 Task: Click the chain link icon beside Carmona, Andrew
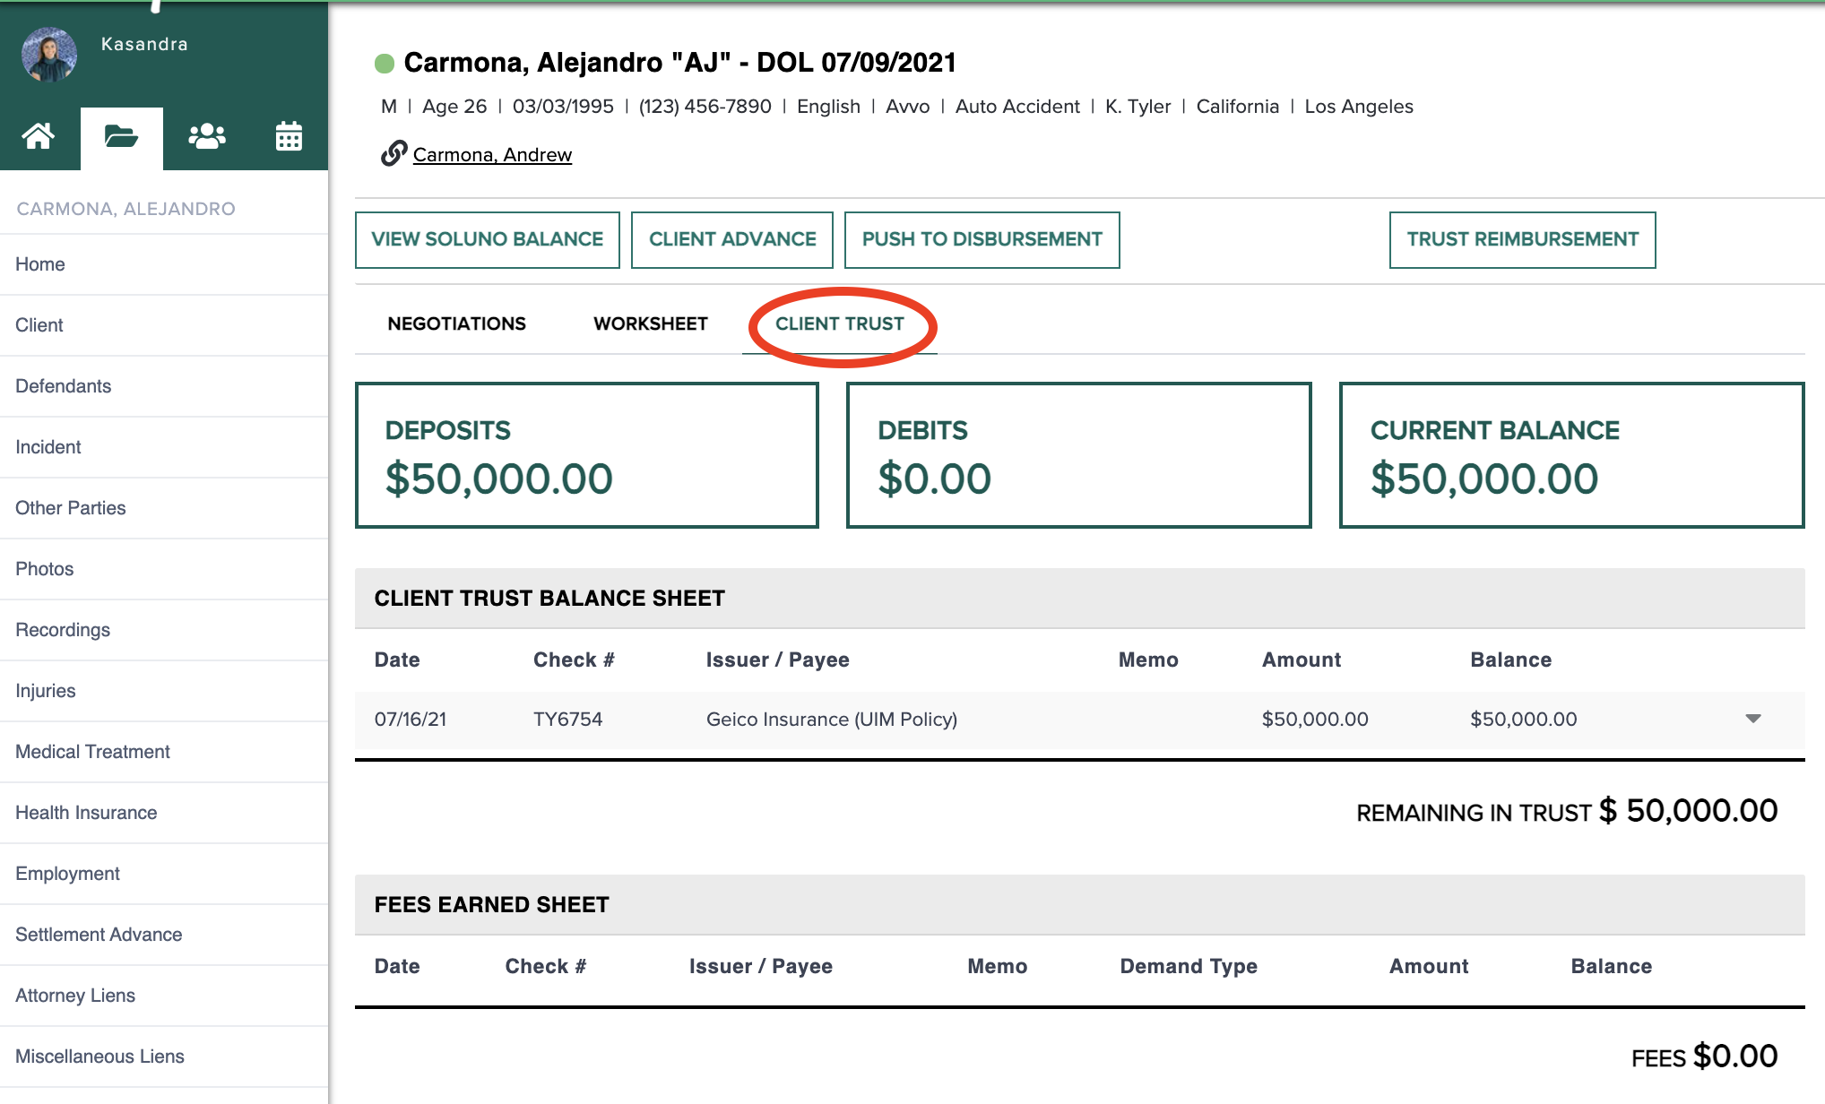pyautogui.click(x=393, y=154)
